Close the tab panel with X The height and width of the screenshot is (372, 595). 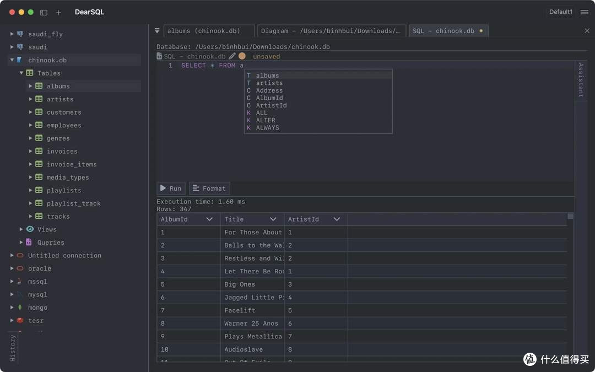587,31
